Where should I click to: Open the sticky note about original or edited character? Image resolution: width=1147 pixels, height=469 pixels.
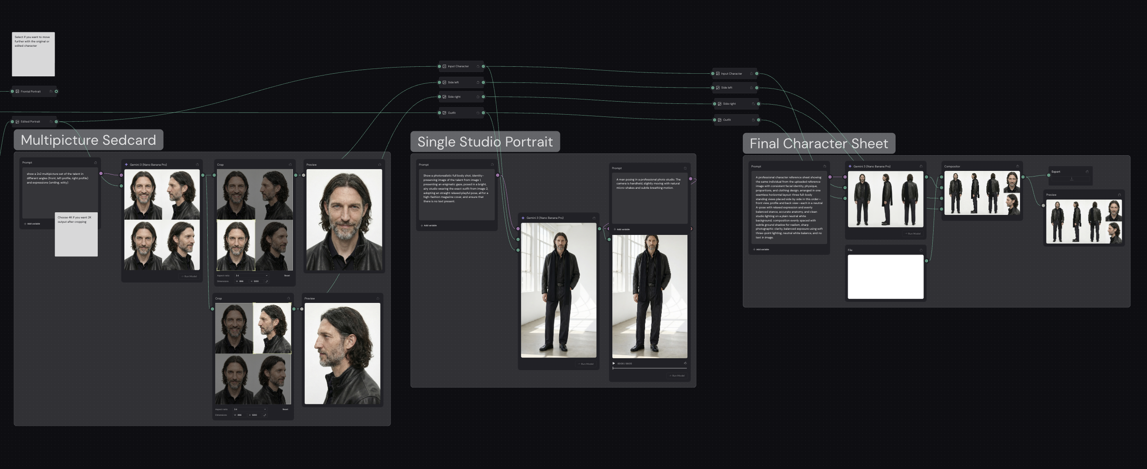(33, 54)
